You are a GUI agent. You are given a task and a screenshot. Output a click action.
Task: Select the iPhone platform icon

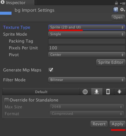coord(108,92)
